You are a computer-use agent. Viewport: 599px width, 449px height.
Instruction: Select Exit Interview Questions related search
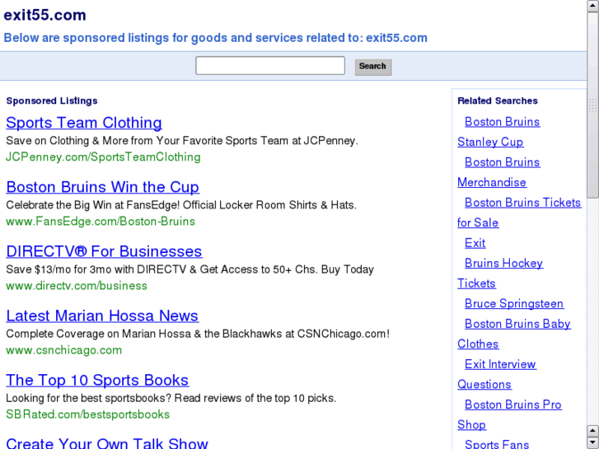click(500, 364)
